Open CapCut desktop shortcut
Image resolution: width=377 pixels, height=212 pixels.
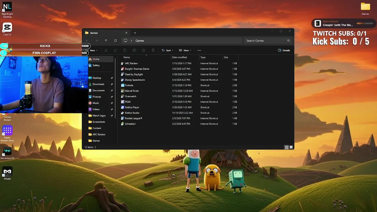pyautogui.click(x=7, y=29)
